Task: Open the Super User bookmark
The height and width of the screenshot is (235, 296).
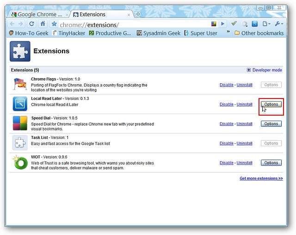Action: [x=201, y=33]
